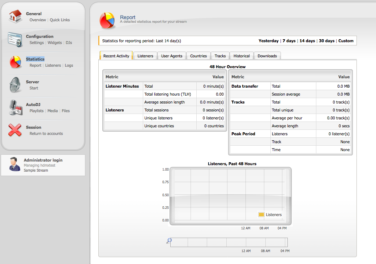Switch to the Listeners tab
Image resolution: width=376 pixels, height=264 pixels.
point(145,56)
